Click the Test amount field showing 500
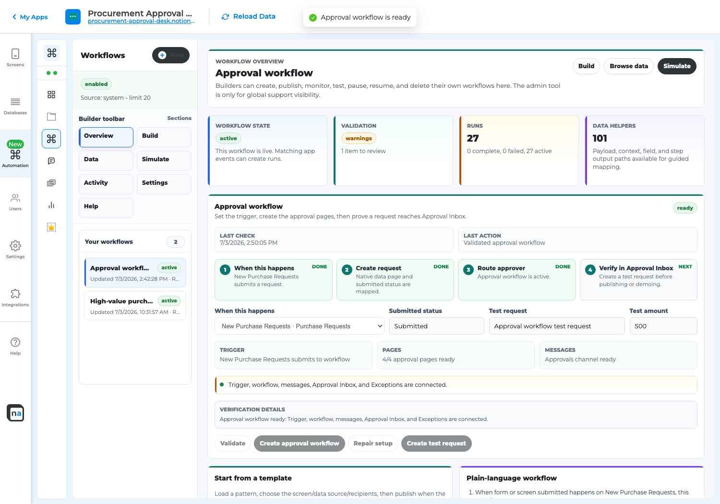The height and width of the screenshot is (504, 720). [x=663, y=326]
